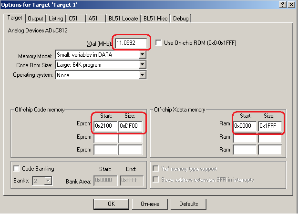Click the third Eprom Size field
This screenshot has height=214, width=298.
coord(130,150)
